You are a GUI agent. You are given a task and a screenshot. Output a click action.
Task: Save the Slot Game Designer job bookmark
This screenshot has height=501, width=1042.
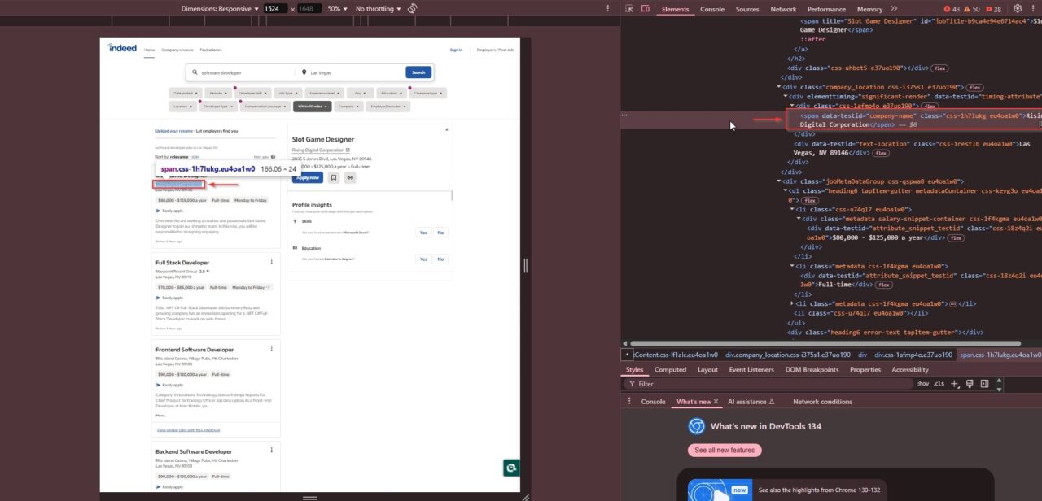(334, 177)
